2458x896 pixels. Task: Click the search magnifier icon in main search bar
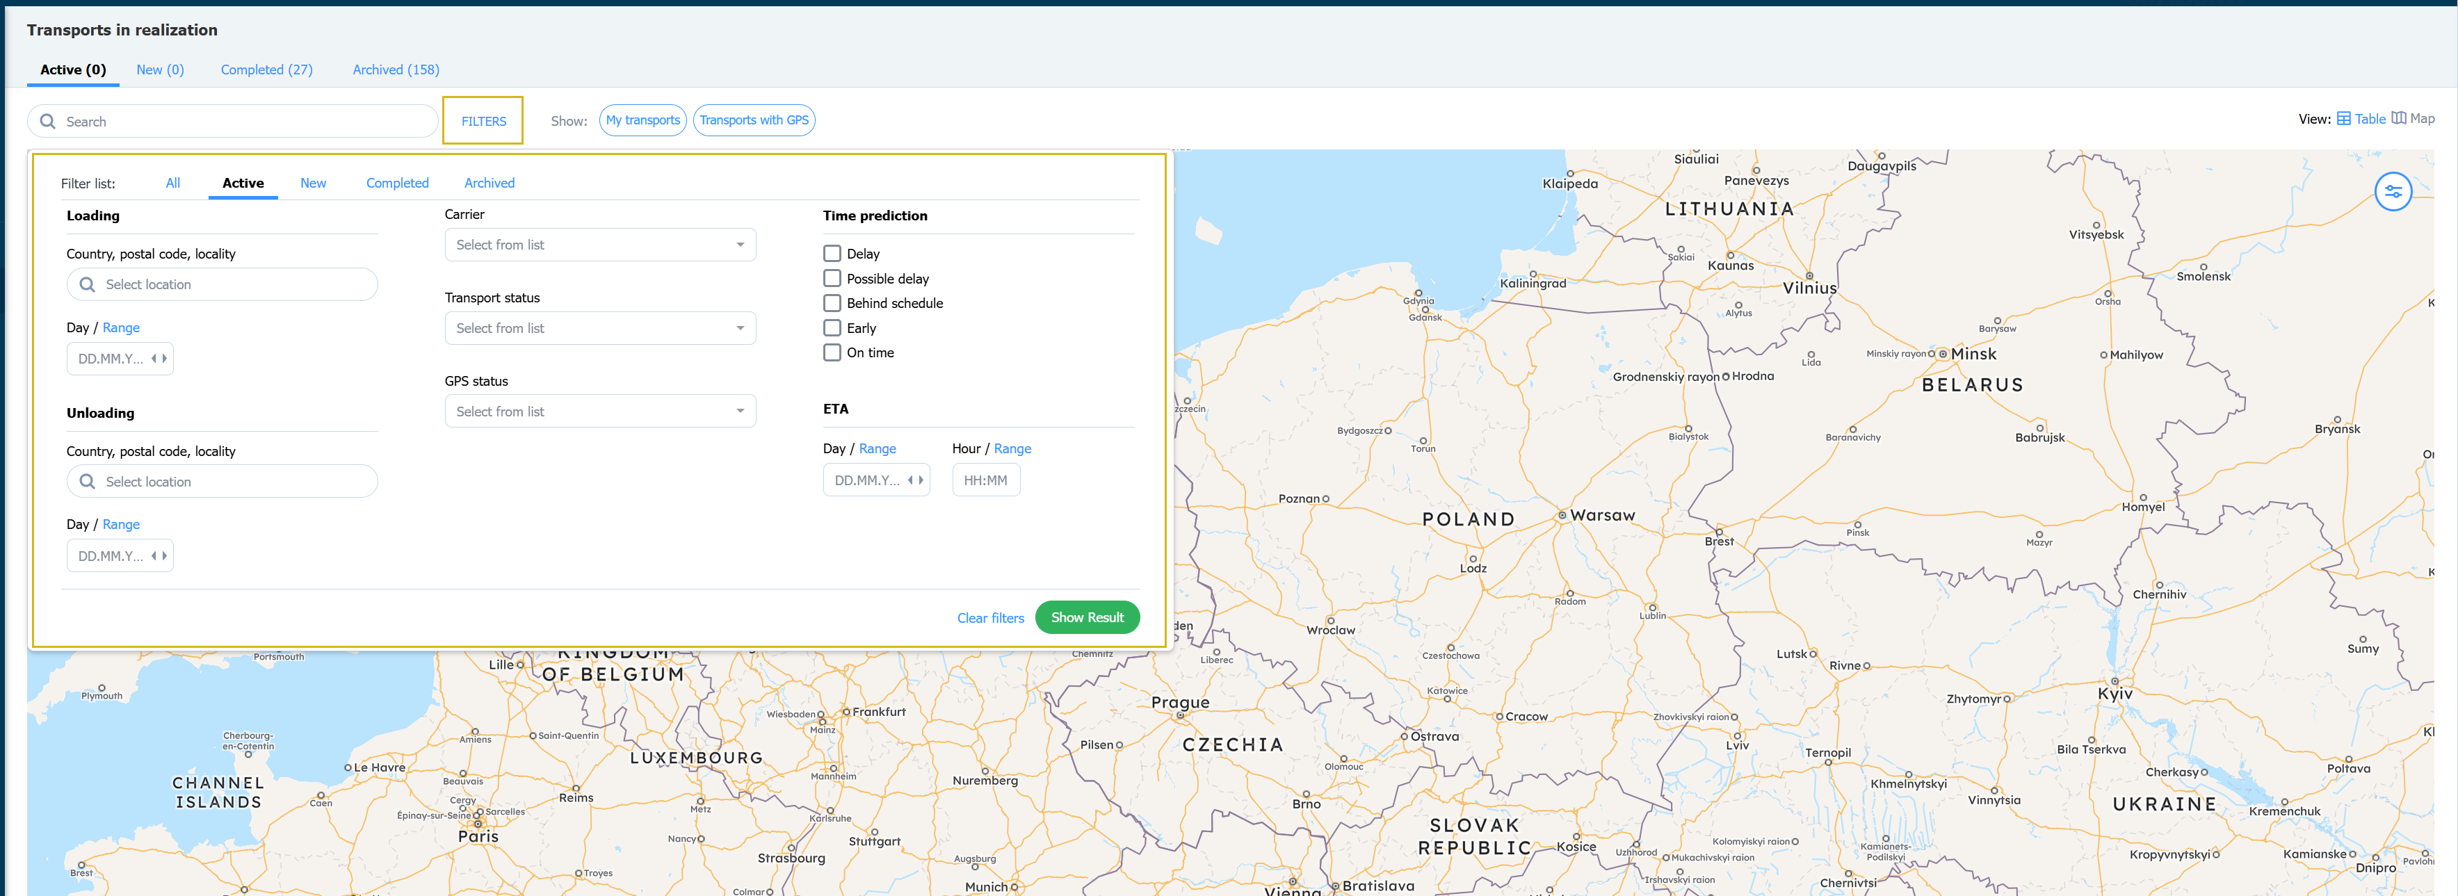click(48, 121)
